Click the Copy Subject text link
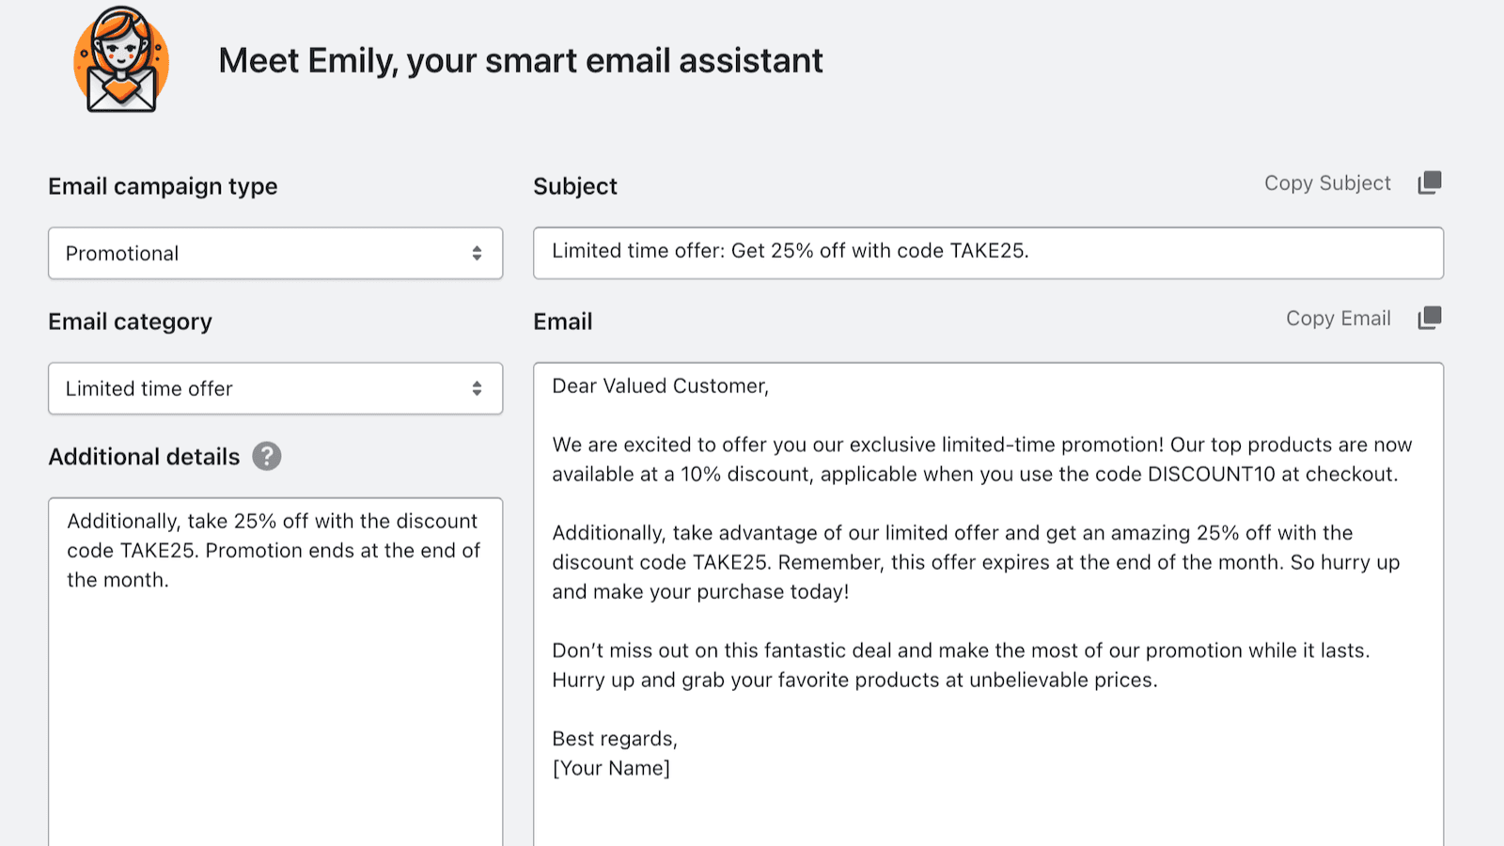This screenshot has height=846, width=1504. 1327,182
